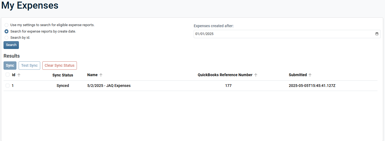Run the Test Sync button
Image resolution: width=385 pixels, height=141 pixels.
(x=29, y=66)
